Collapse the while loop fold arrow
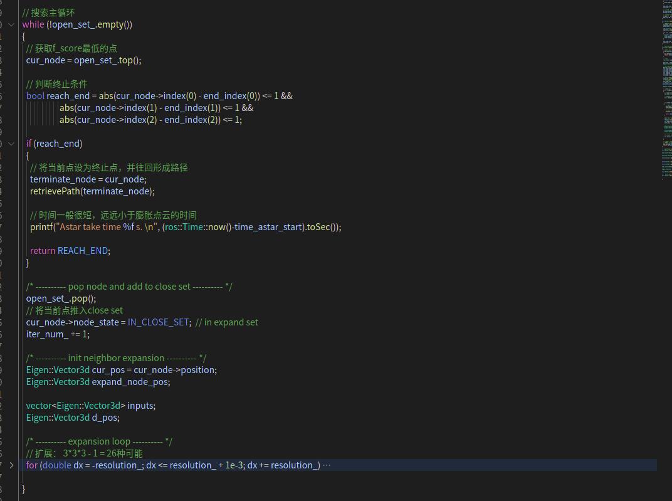This screenshot has width=672, height=501. pyautogui.click(x=11, y=24)
